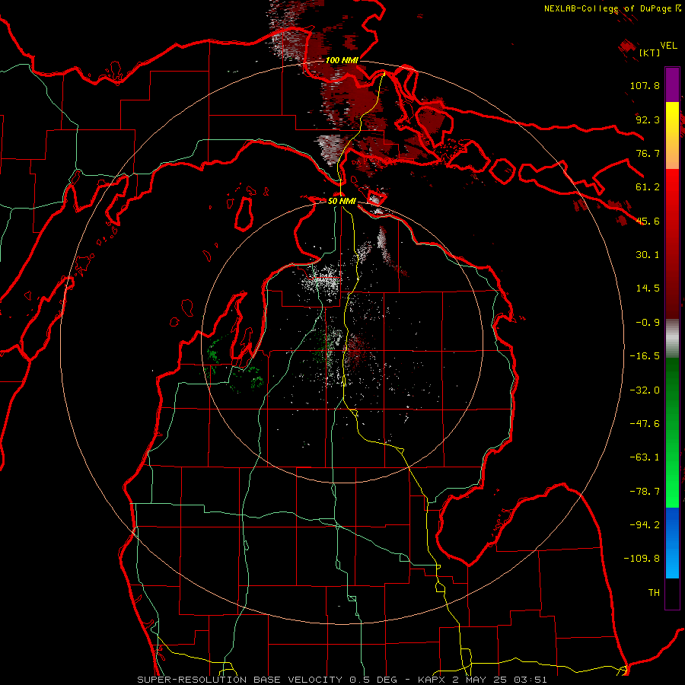This screenshot has width=685, height=685.
Task: Click the -0.9 legend value
Action: point(648,323)
